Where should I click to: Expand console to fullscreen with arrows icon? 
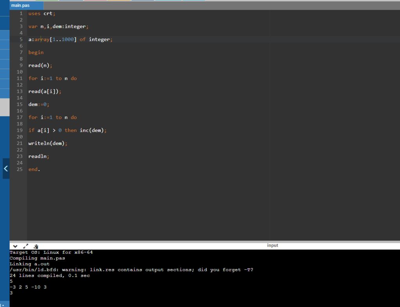(x=25, y=246)
